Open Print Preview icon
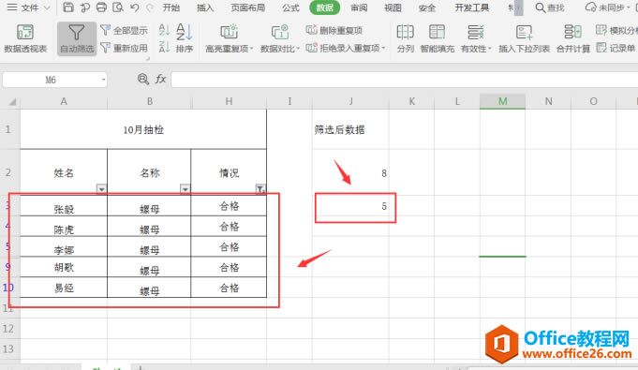Image resolution: width=638 pixels, height=370 pixels. point(118,7)
